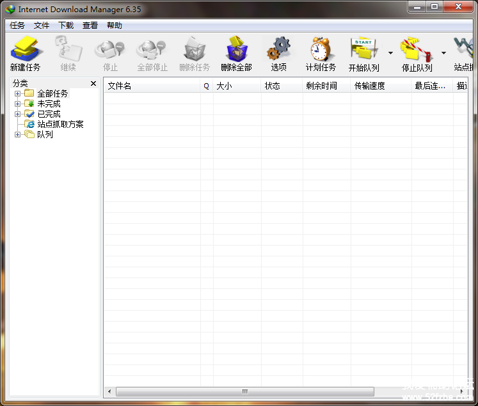
Task: Close the 分类 categories panel
Action: [93, 83]
